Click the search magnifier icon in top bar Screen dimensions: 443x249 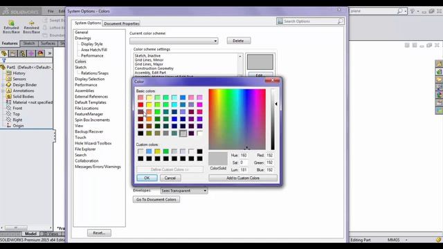399,11
